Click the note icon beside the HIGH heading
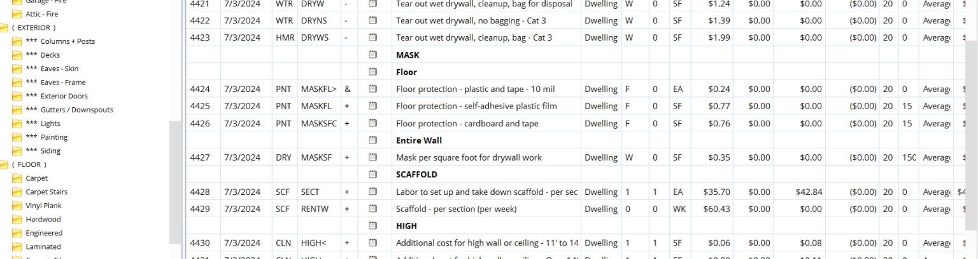 coord(373,226)
